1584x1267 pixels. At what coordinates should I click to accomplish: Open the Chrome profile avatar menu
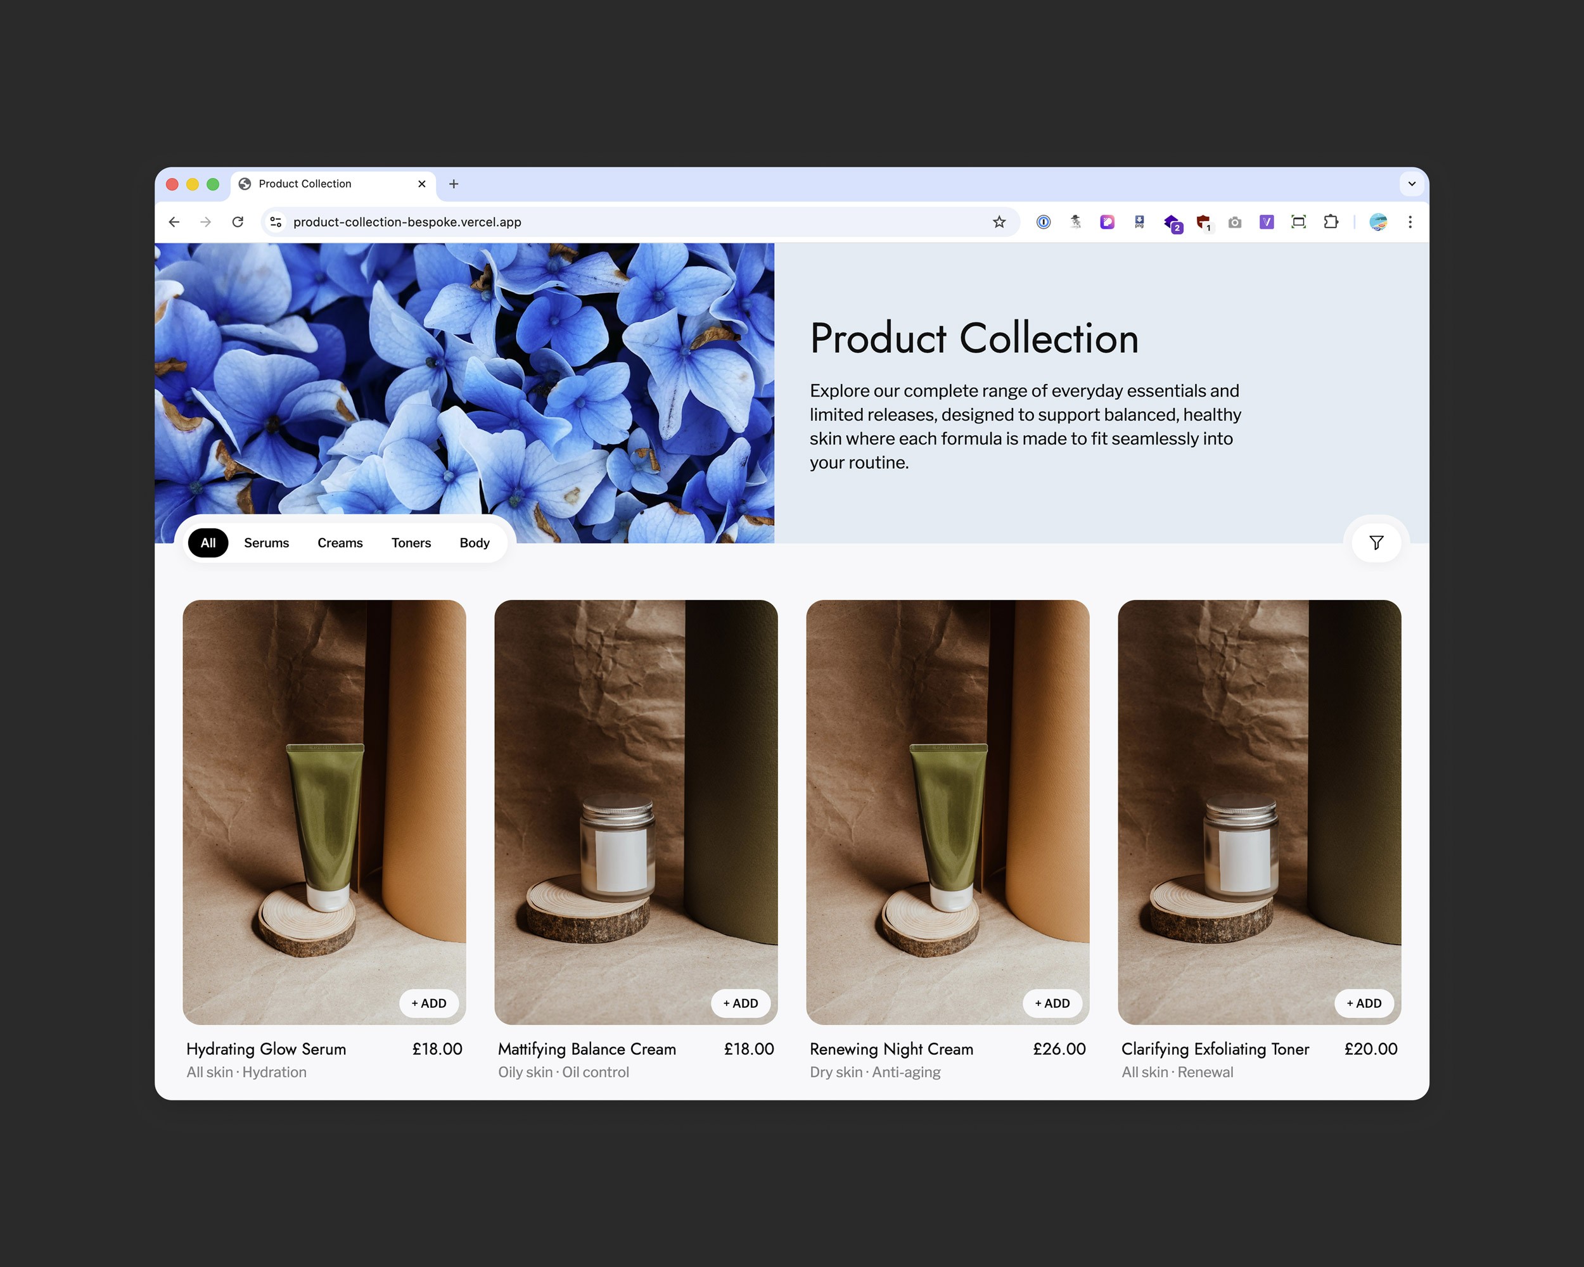pyautogui.click(x=1377, y=222)
